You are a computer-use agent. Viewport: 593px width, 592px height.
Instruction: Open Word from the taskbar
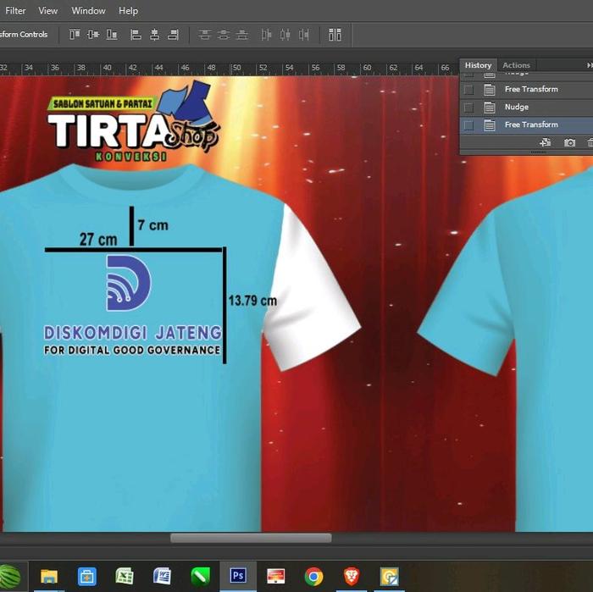pos(163,577)
